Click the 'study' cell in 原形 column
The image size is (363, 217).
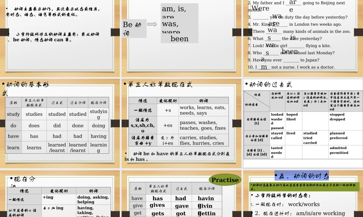[x=13, y=114]
